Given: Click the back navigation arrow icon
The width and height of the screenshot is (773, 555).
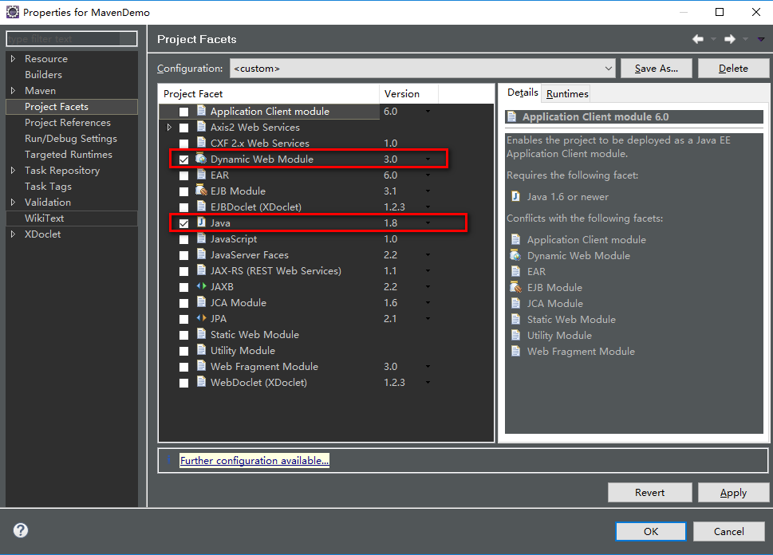Looking at the screenshot, I should point(697,39).
